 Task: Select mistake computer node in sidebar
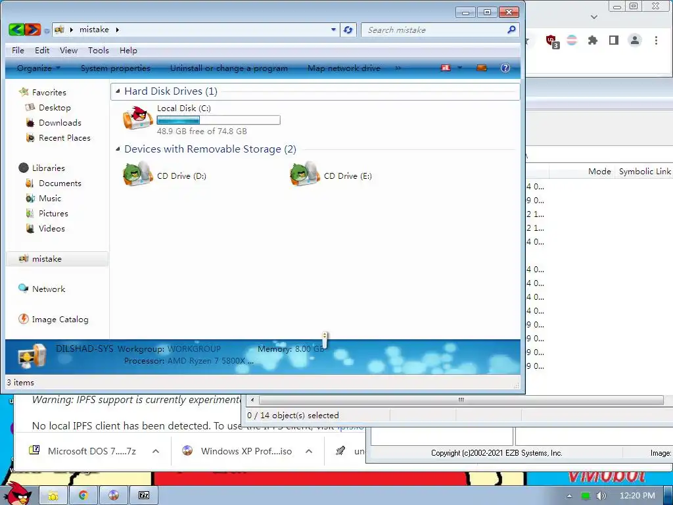(57, 258)
